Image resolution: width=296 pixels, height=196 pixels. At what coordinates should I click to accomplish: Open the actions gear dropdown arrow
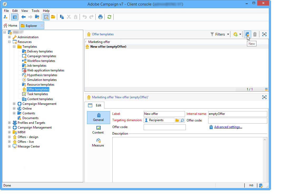[240, 34]
